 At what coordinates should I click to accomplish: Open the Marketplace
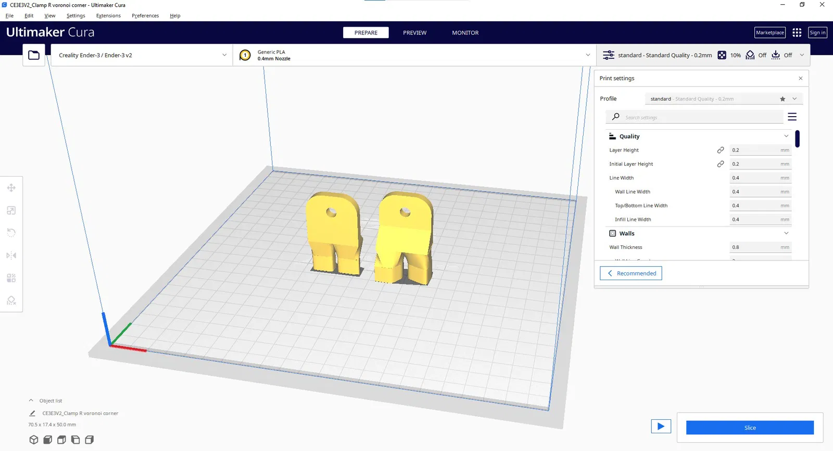770,33
